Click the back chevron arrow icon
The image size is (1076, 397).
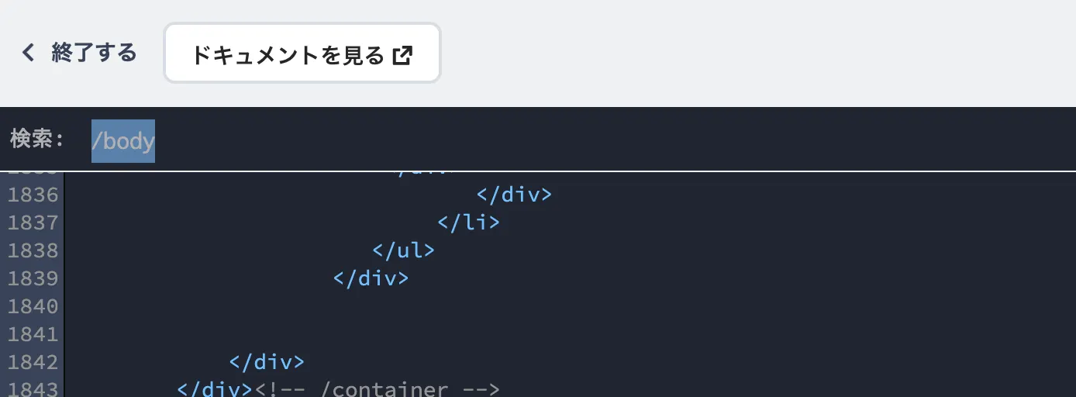click(x=28, y=53)
